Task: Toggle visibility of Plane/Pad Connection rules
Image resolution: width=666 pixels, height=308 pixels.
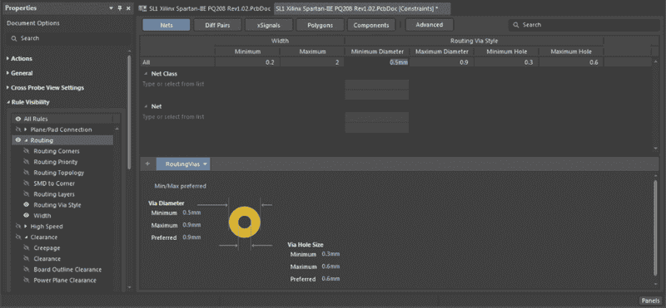Action: tap(18, 130)
